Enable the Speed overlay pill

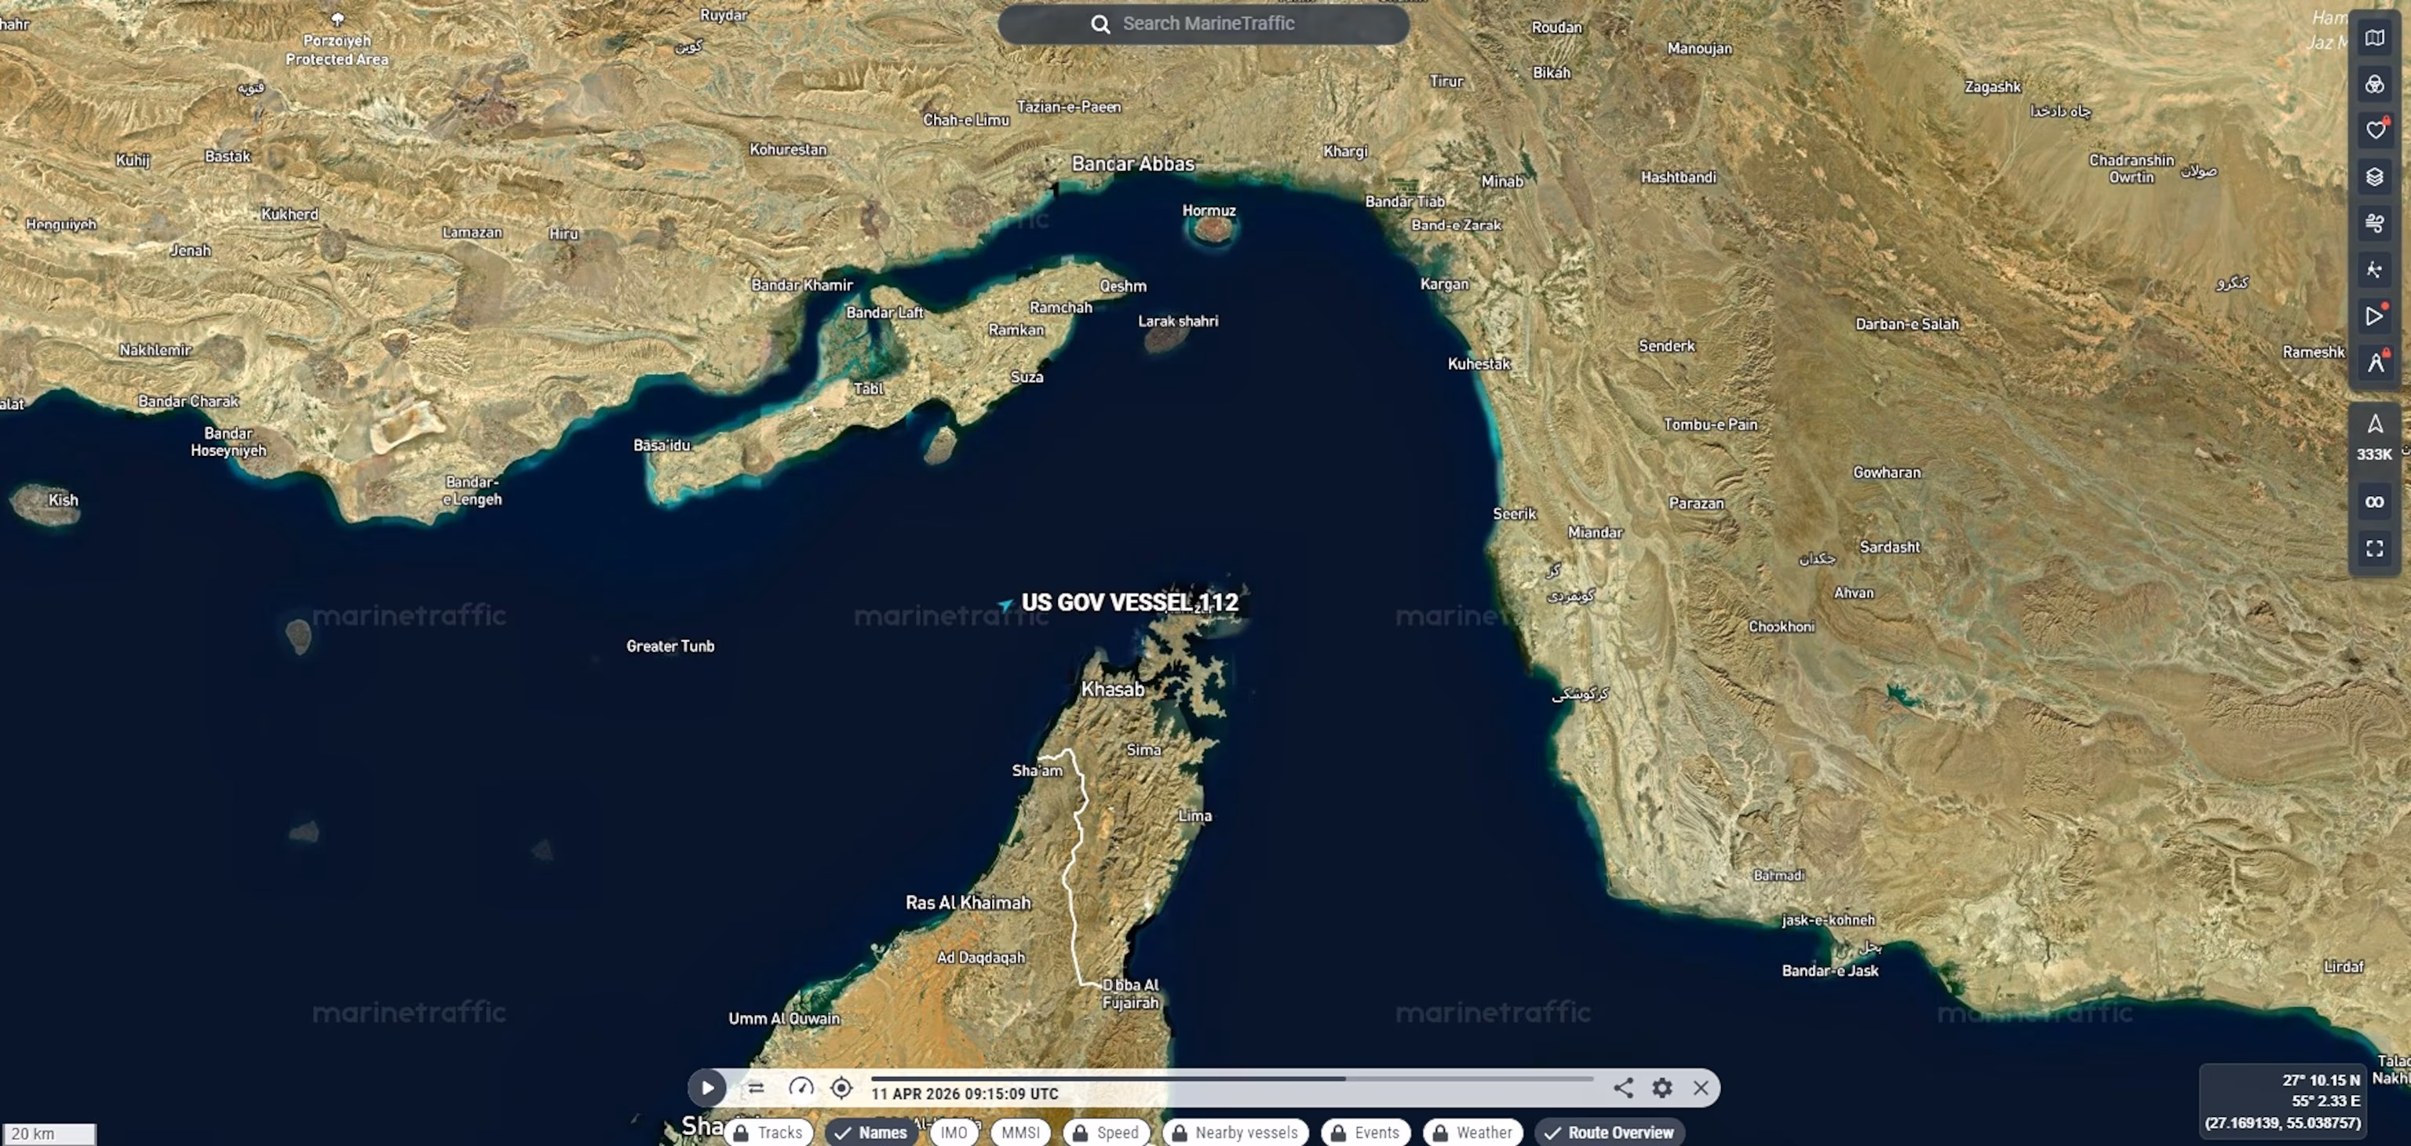[x=1107, y=1132]
